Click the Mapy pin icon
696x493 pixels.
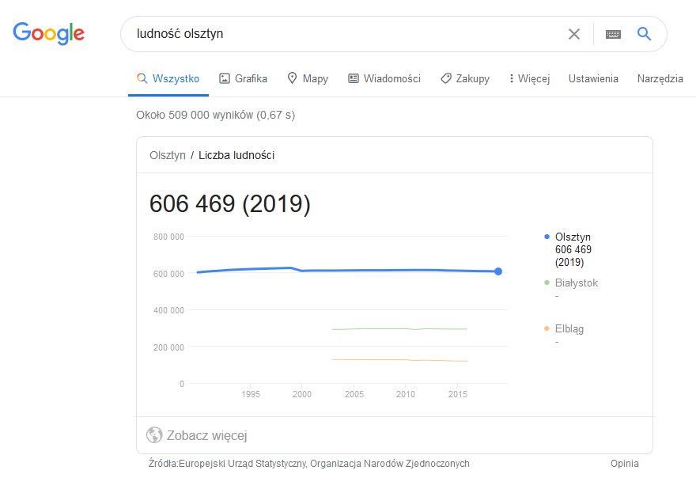[x=292, y=78]
